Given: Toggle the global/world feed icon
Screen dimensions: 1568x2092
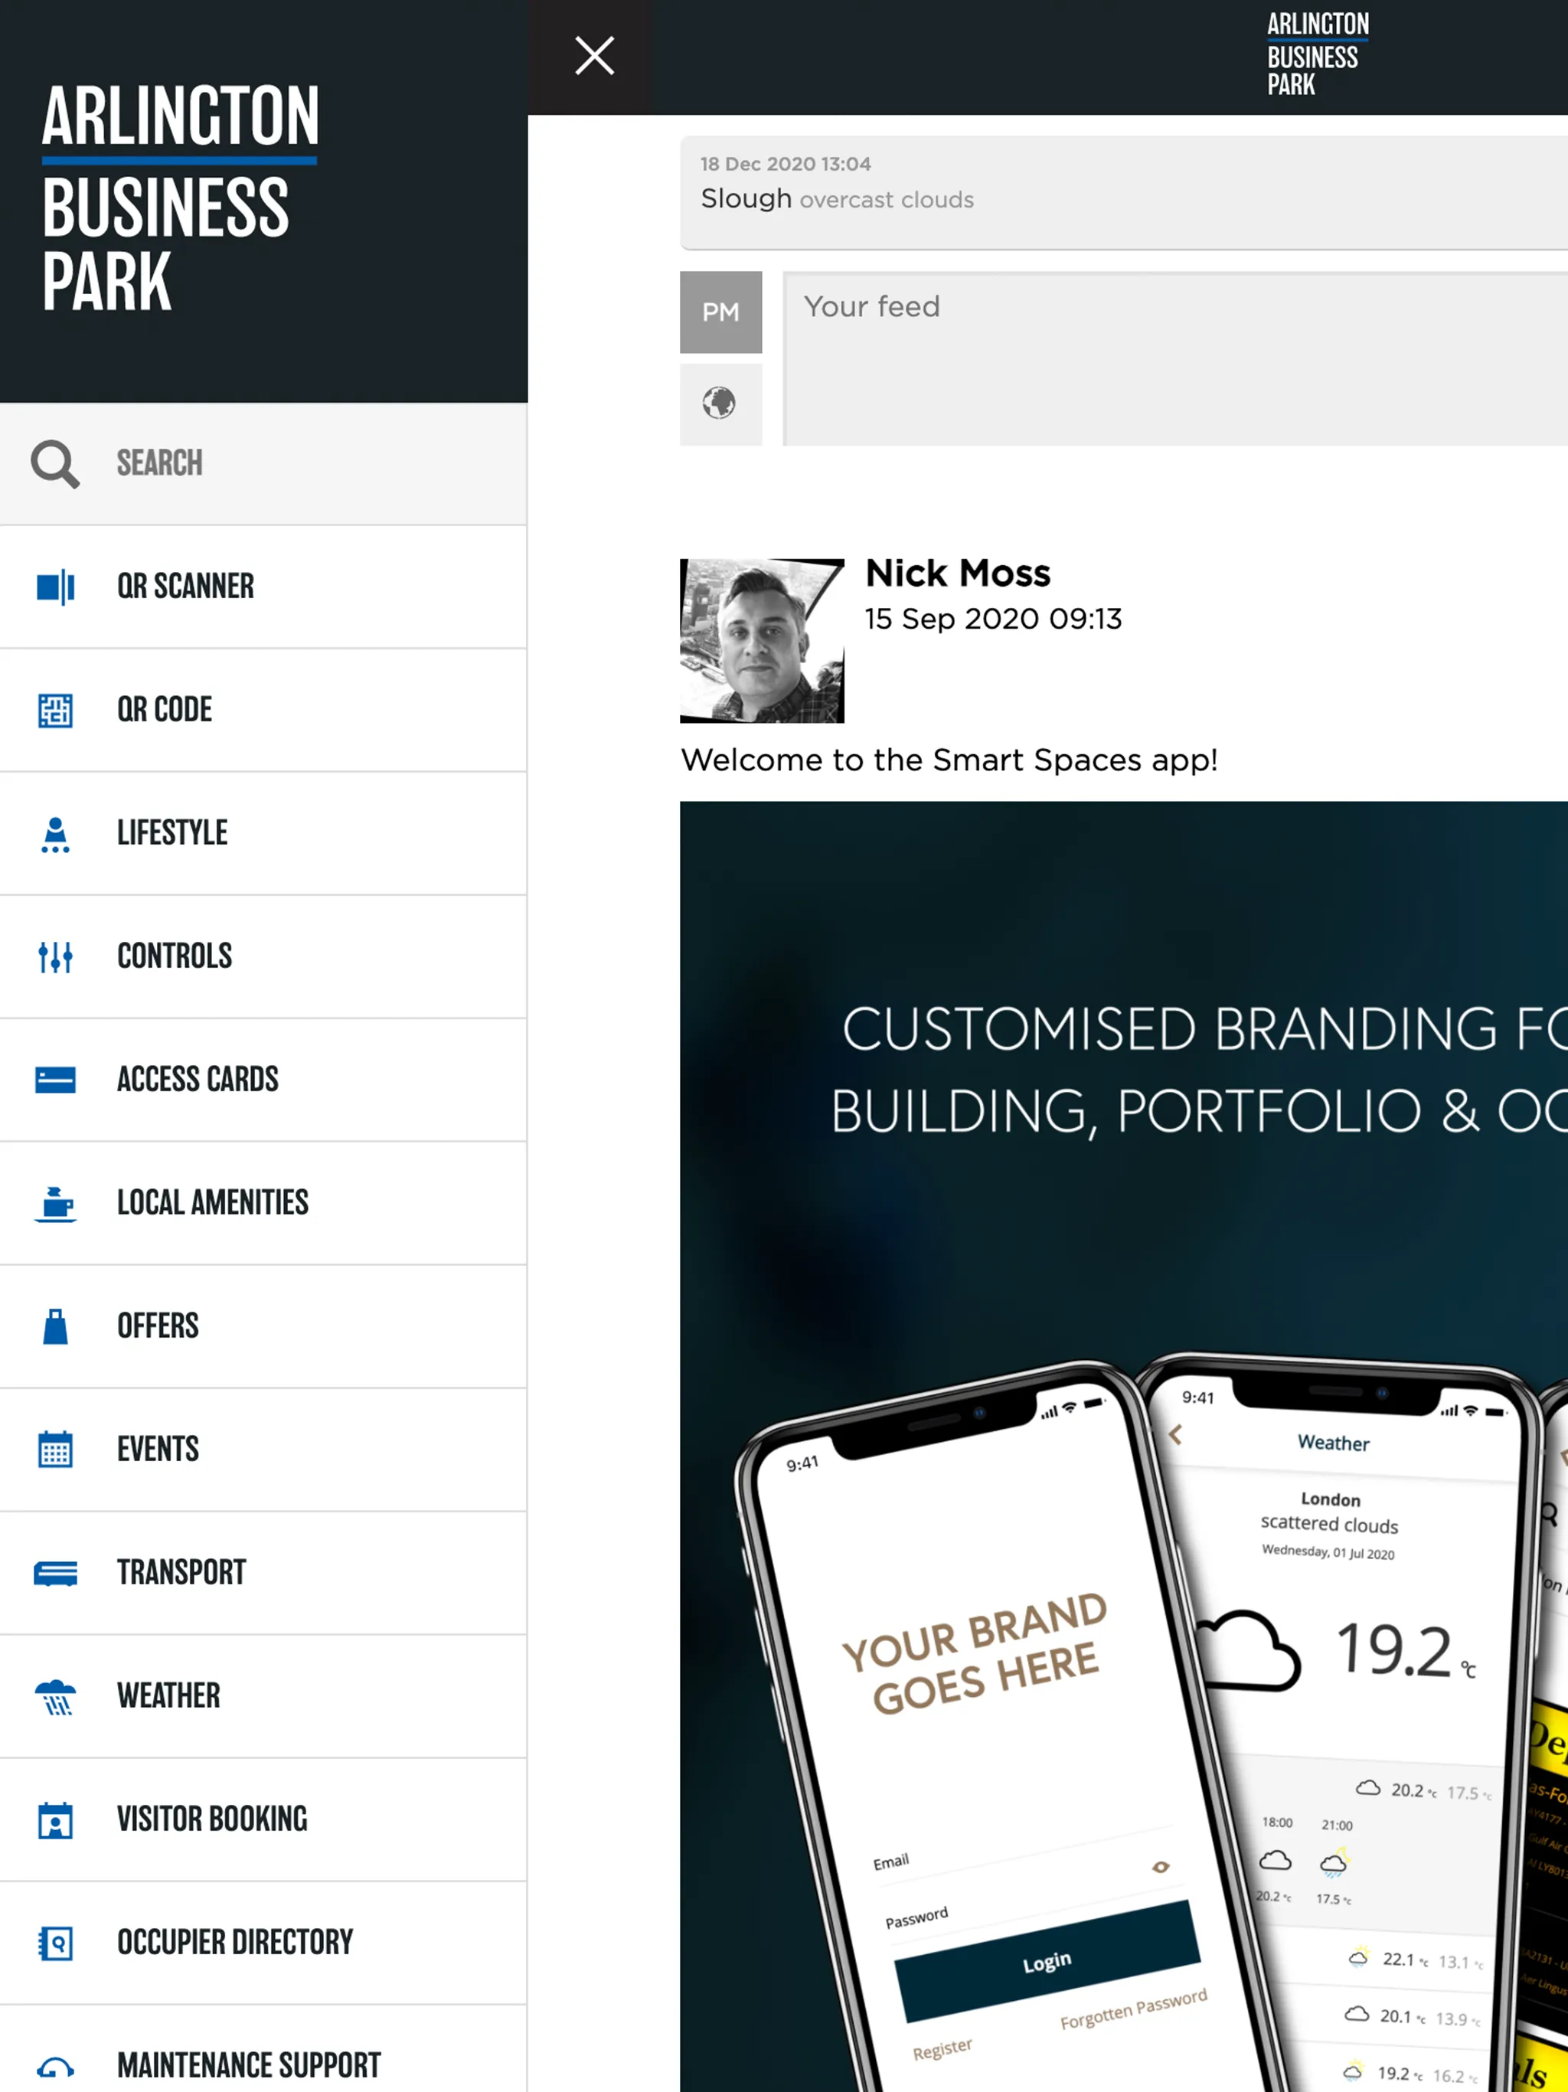Looking at the screenshot, I should [x=720, y=402].
